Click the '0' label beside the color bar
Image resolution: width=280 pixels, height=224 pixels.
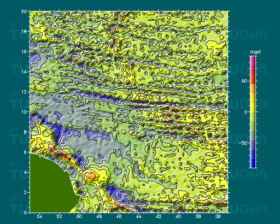pyautogui.click(x=246, y=112)
